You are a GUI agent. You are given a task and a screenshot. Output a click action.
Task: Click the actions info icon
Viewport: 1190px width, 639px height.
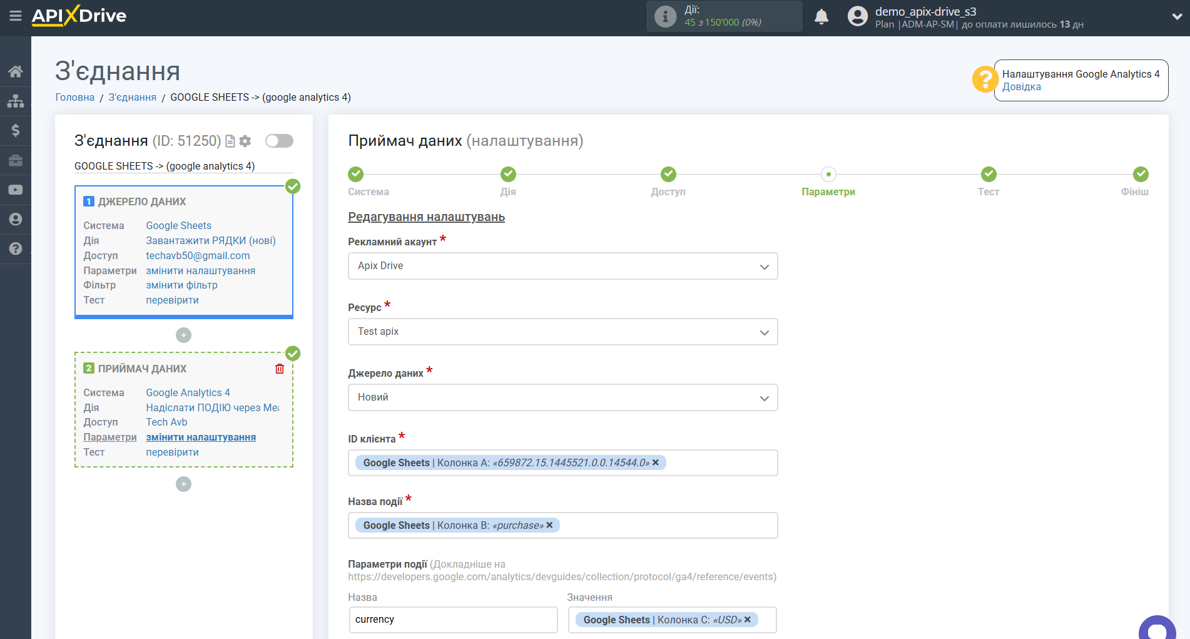(x=665, y=16)
